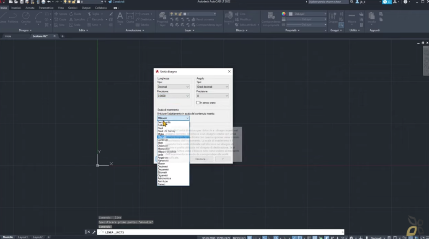Choose Decimetri from units list
The width and height of the screenshot is (429, 239).
pyautogui.click(x=173, y=167)
